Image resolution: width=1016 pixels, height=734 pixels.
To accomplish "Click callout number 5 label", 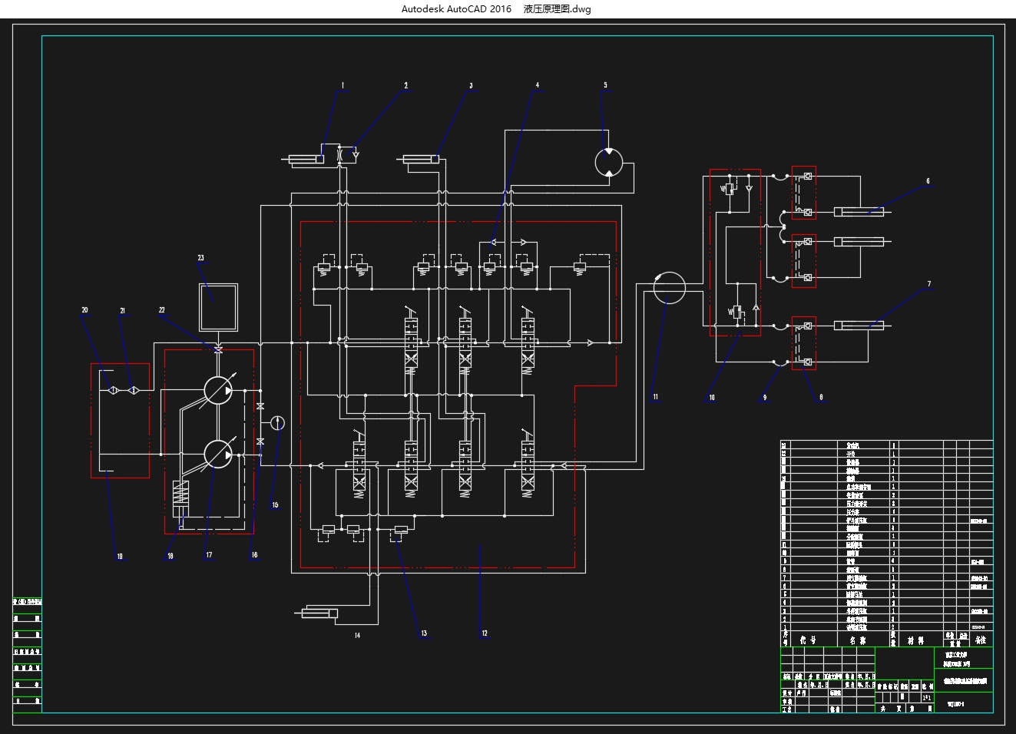I will tap(605, 85).
